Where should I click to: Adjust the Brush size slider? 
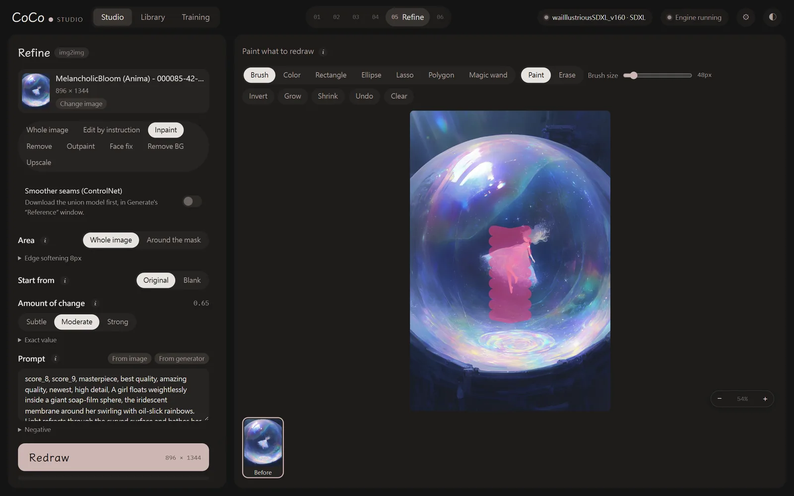(x=658, y=75)
